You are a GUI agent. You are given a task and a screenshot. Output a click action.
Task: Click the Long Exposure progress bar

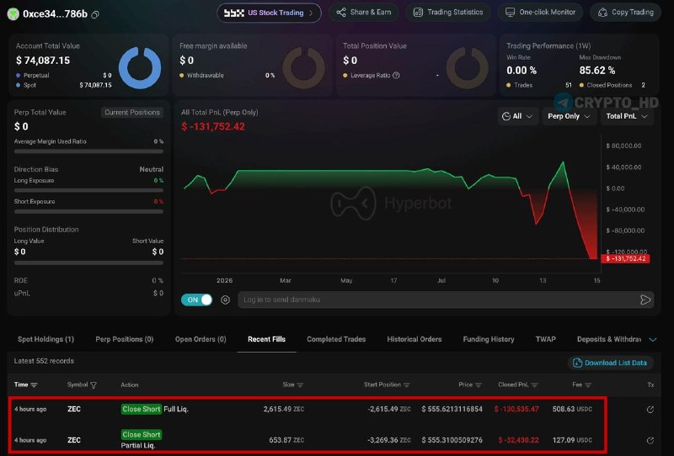click(x=88, y=190)
